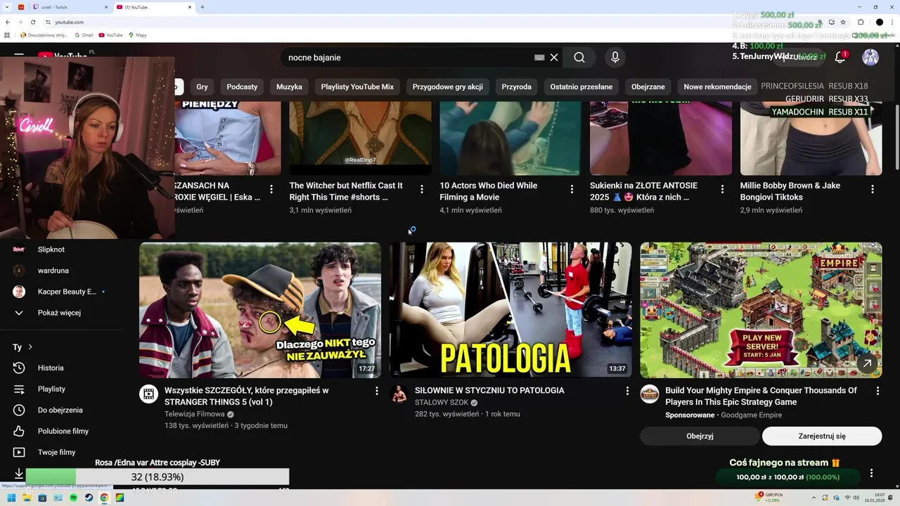The image size is (900, 506).
Task: Clear the search box with the X icon
Action: (x=554, y=58)
